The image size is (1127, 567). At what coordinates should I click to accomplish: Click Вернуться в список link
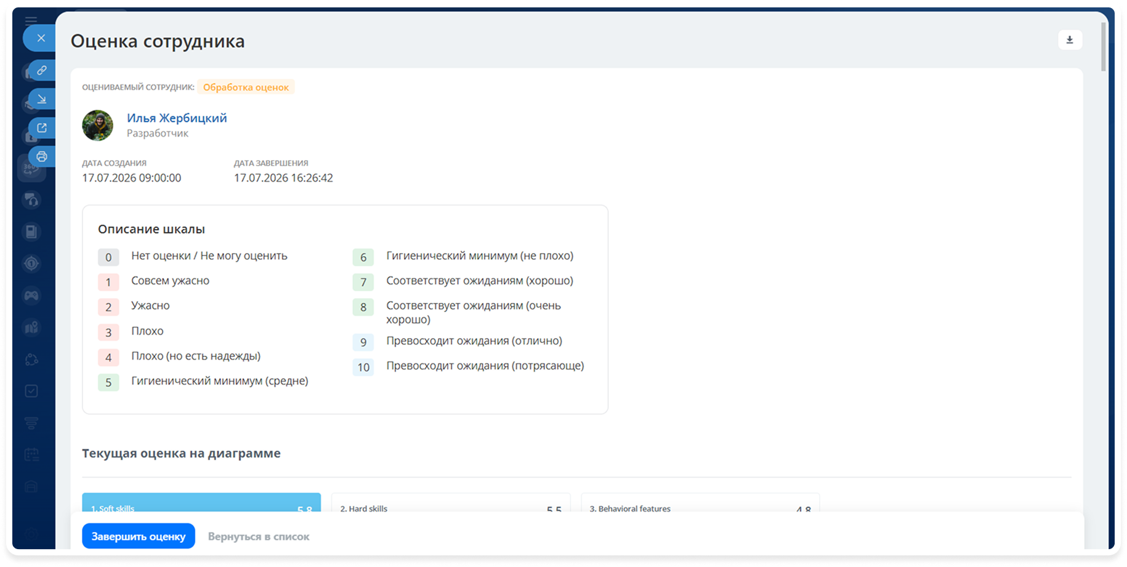click(259, 536)
